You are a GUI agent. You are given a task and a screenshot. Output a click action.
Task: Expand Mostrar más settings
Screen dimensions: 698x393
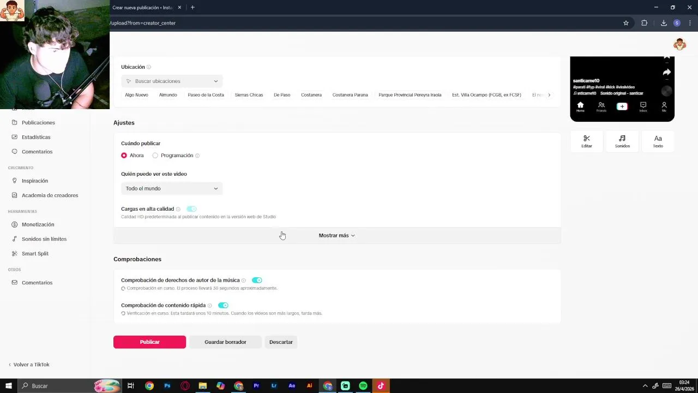tap(337, 235)
